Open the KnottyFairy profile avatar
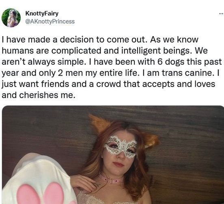 (x=11, y=18)
